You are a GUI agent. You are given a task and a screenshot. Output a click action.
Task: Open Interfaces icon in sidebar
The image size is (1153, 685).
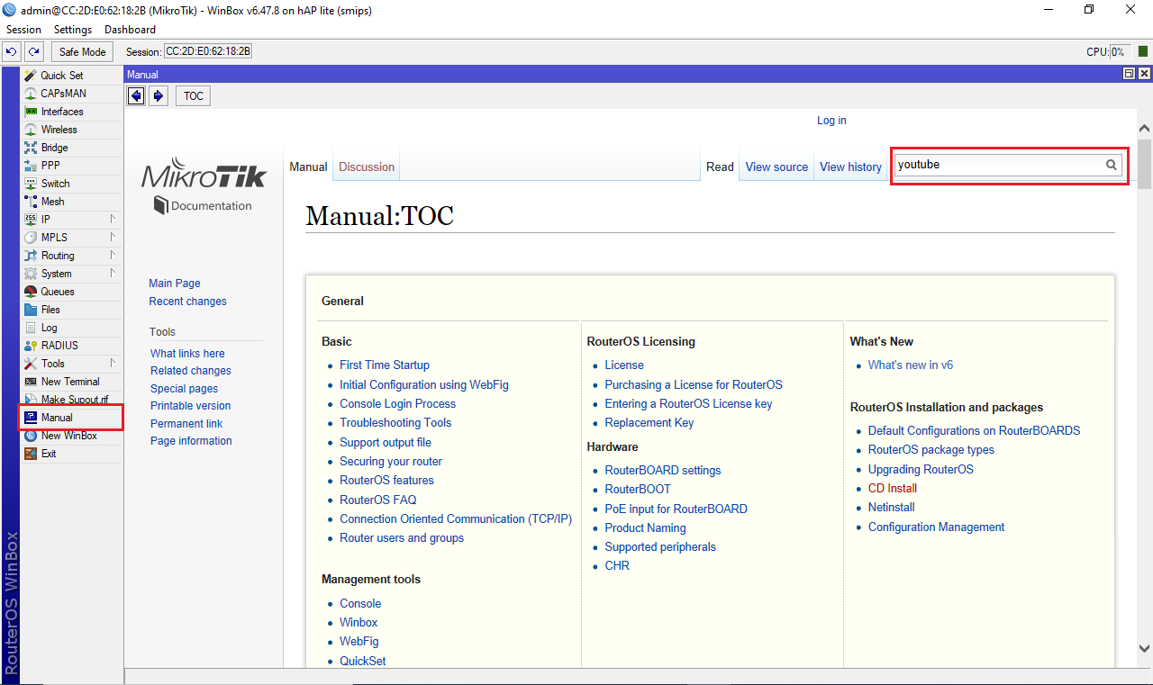(31, 112)
